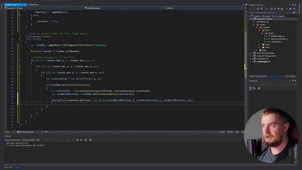Viewport: 302px width, 170px height.
Task: Click the Refresh icon in Solution Explorer toolbar
Action: (x=275, y=9)
